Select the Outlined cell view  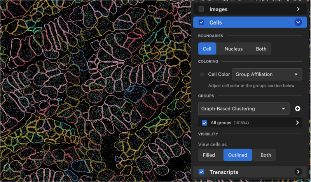tap(238, 155)
